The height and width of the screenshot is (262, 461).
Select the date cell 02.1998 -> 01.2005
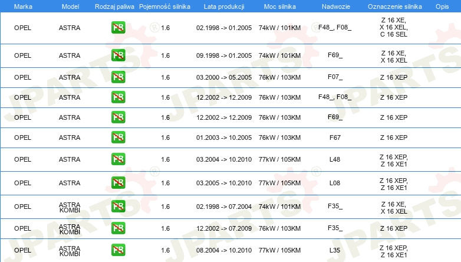(224, 28)
